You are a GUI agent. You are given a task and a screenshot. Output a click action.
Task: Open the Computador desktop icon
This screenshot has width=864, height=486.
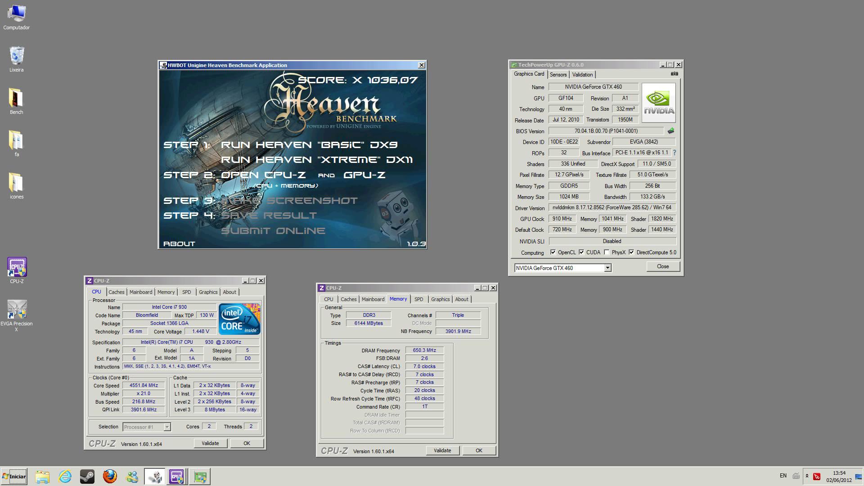16,17
